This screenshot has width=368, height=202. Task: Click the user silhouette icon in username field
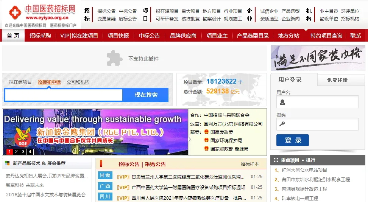tap(282, 102)
